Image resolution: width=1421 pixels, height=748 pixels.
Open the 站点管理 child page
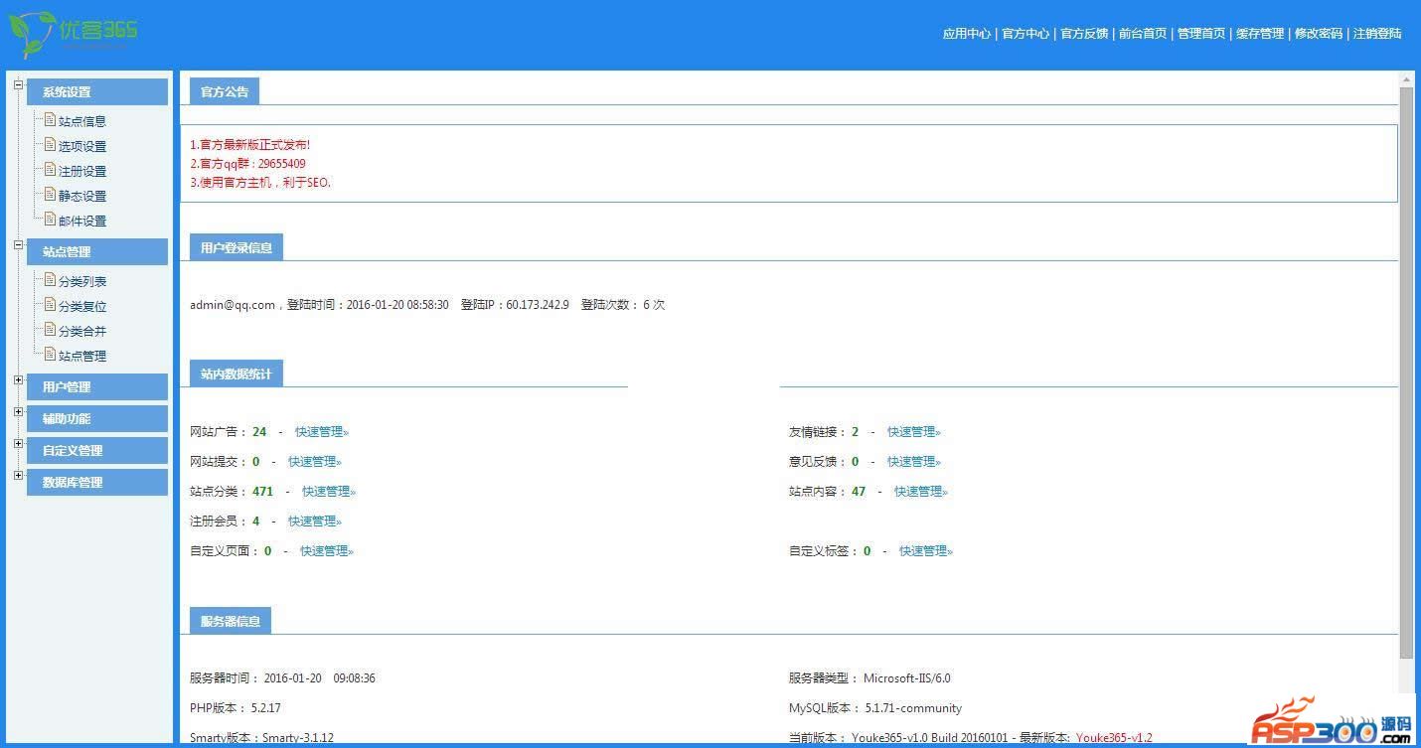point(81,356)
